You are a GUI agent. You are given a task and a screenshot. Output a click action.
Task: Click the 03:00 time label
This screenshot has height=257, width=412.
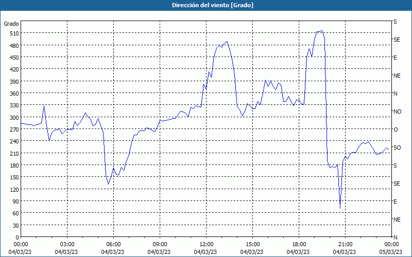(67, 245)
